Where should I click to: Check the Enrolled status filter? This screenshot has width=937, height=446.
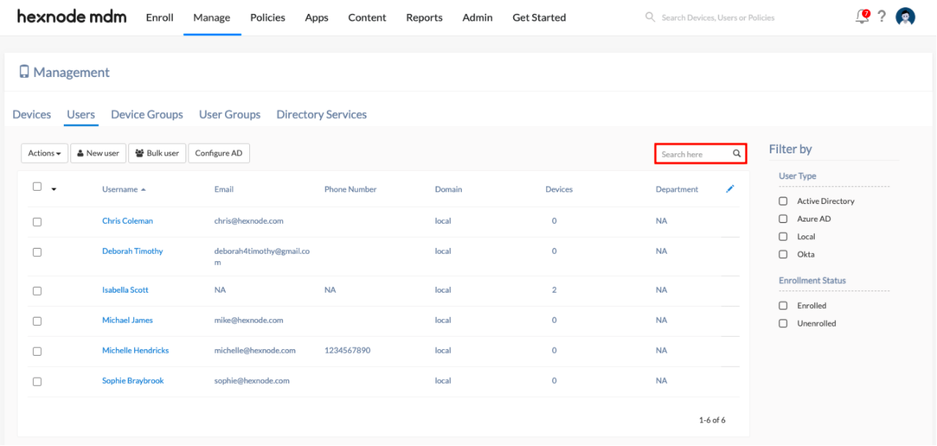(x=782, y=305)
